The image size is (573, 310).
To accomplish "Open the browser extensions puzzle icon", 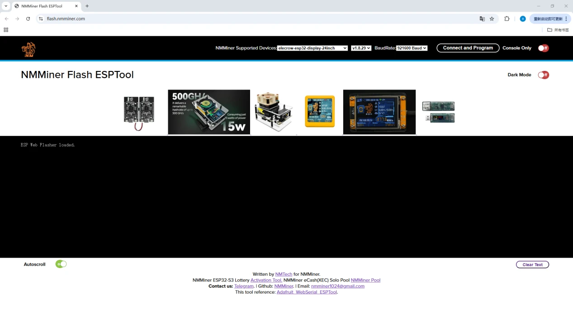I will [x=507, y=19].
